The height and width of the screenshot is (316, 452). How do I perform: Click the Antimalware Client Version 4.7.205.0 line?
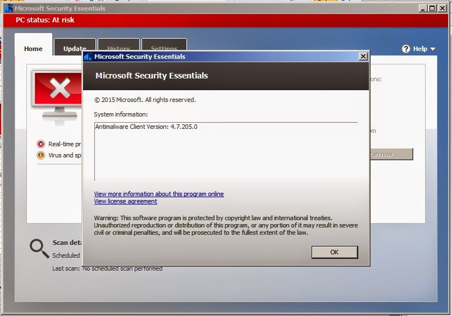[146, 127]
